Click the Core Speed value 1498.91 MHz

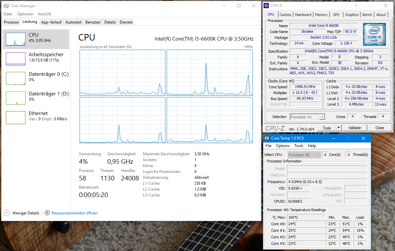[305, 87]
